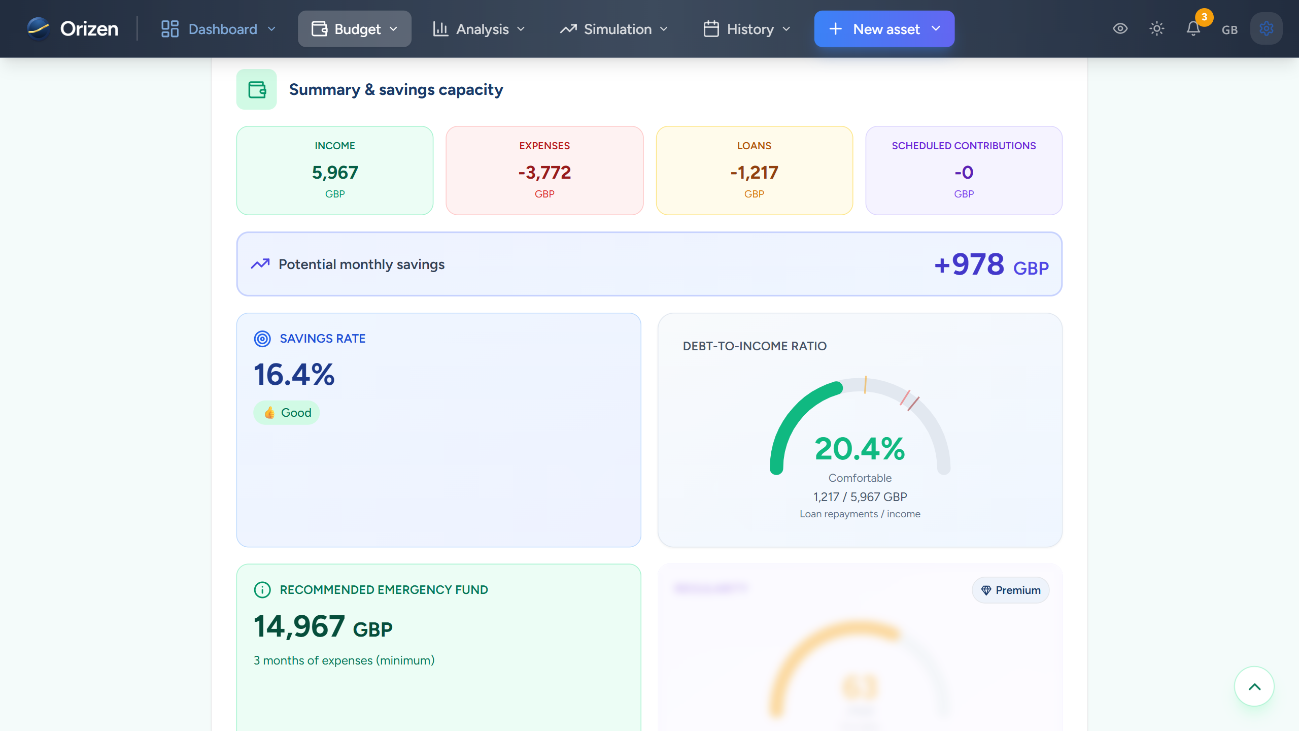Screen dimensions: 1299x731
Task: Open the settings gear
Action: 1266,28
